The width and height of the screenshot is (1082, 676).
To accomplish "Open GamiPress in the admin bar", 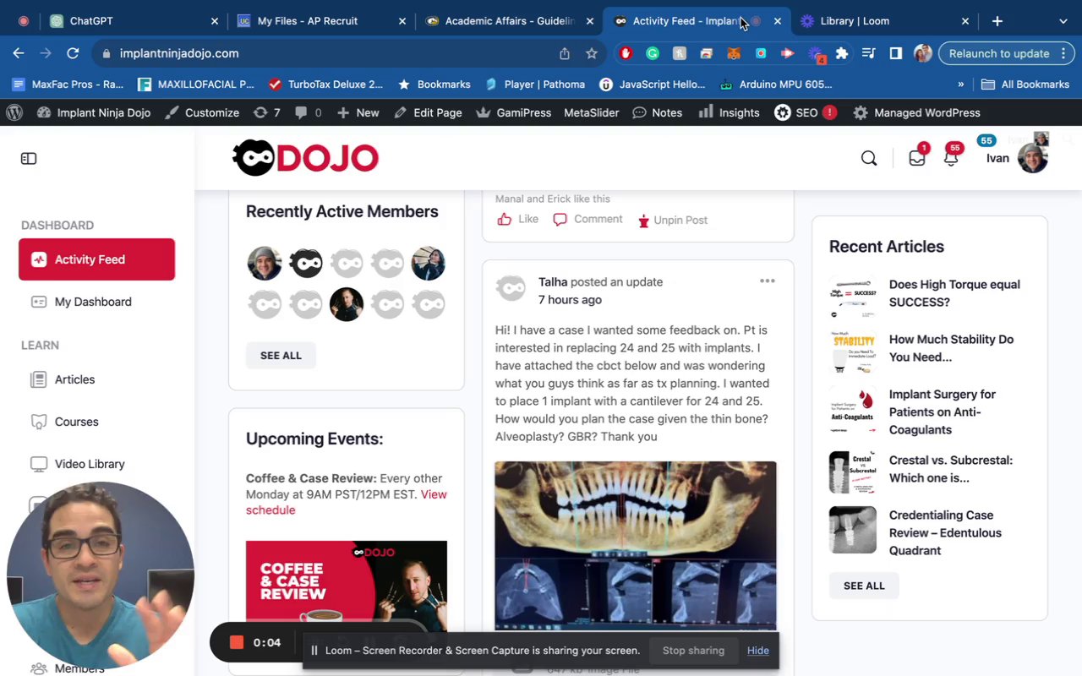I will (x=514, y=112).
